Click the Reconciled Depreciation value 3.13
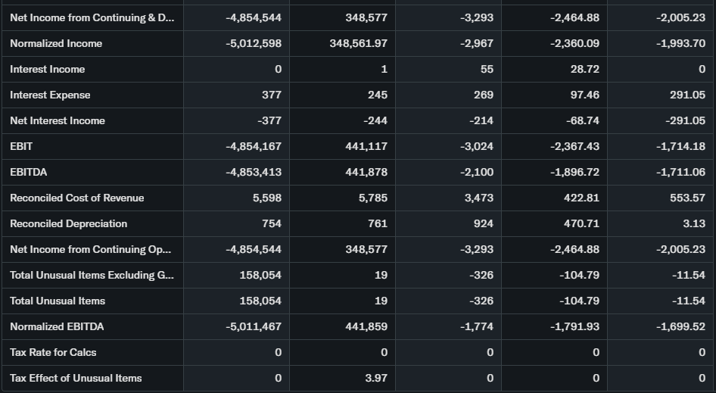716x393 pixels. coord(693,223)
